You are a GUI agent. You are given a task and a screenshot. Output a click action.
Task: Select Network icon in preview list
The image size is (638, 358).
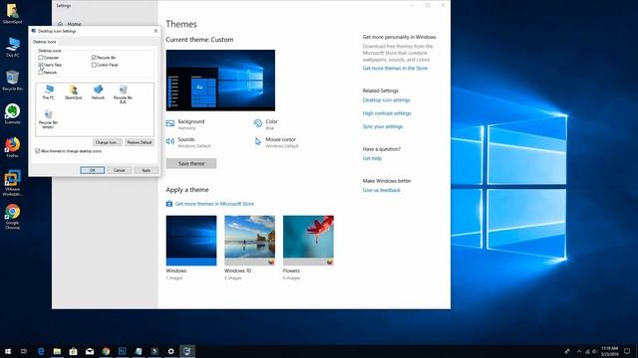tap(98, 92)
